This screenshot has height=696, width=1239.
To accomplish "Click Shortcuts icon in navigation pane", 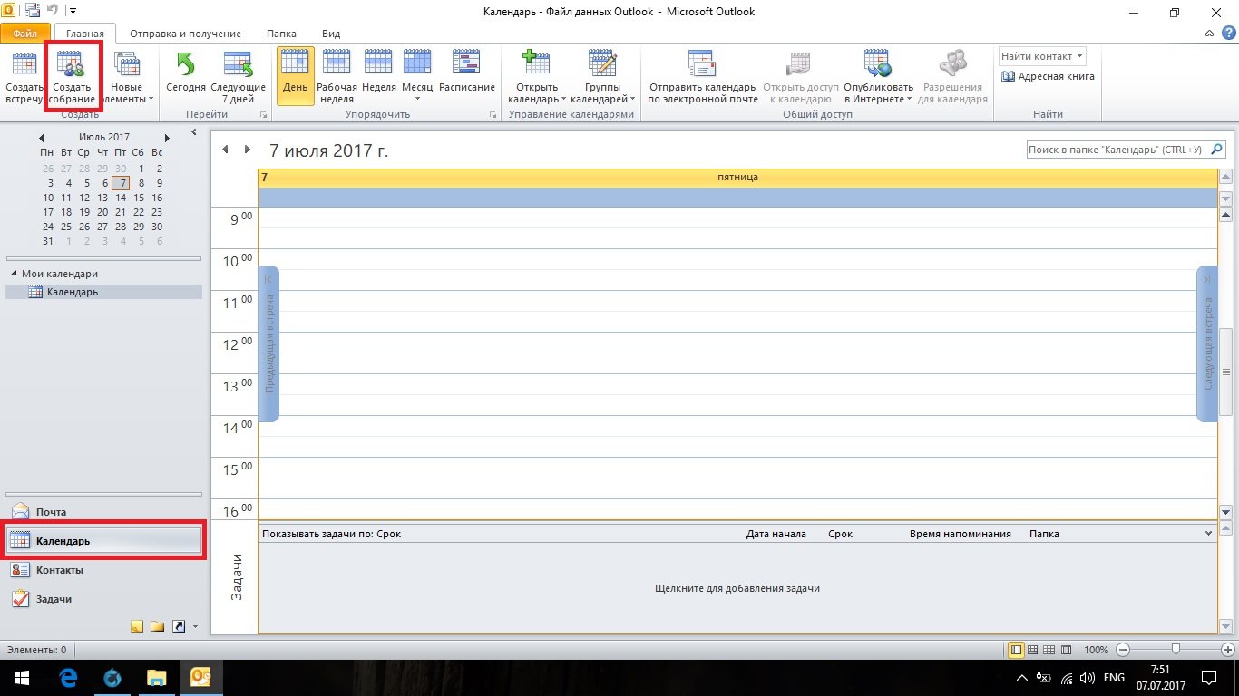I will tap(178, 625).
